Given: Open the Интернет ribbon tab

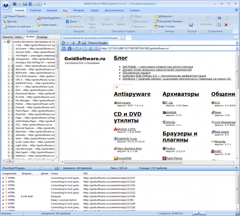Looking at the screenshot, I should [x=79, y=10].
